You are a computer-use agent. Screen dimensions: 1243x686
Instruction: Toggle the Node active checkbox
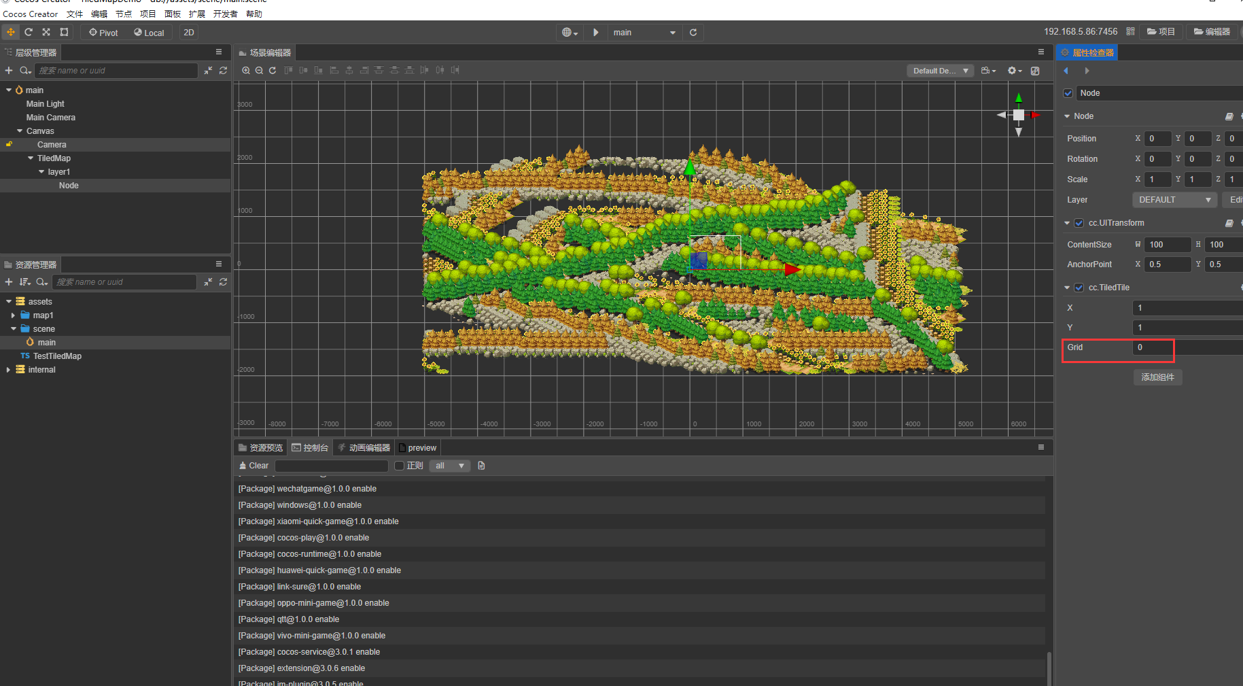1068,93
